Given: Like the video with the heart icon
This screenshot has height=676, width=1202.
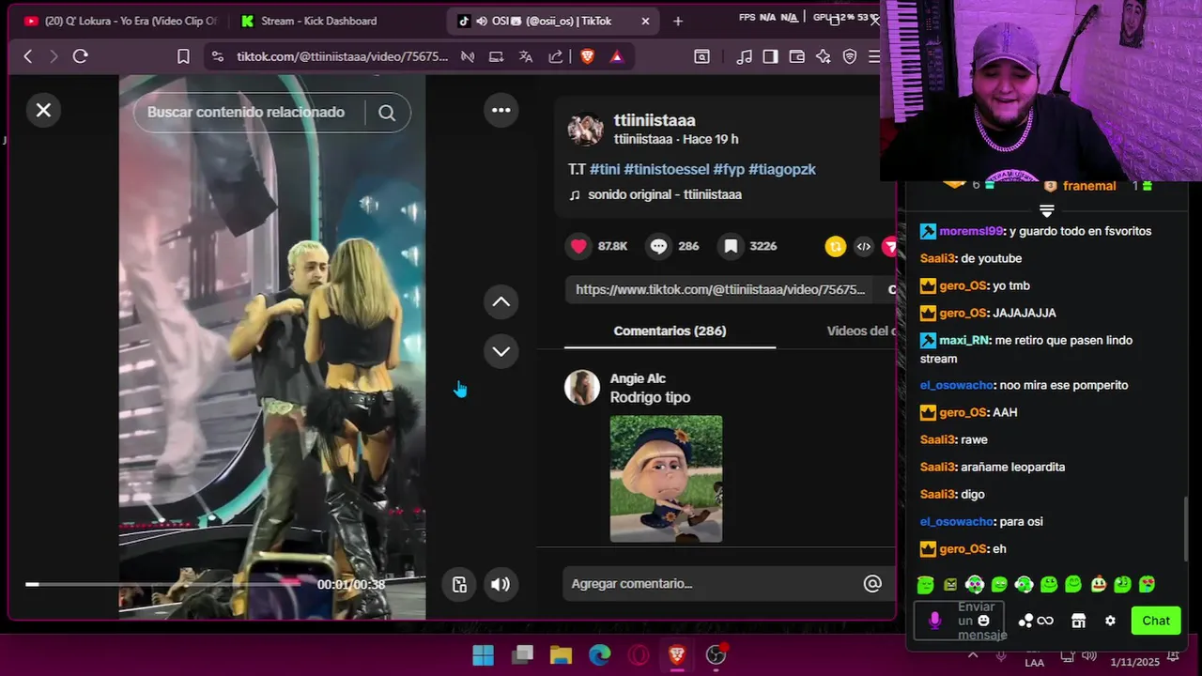Looking at the screenshot, I should tap(578, 246).
